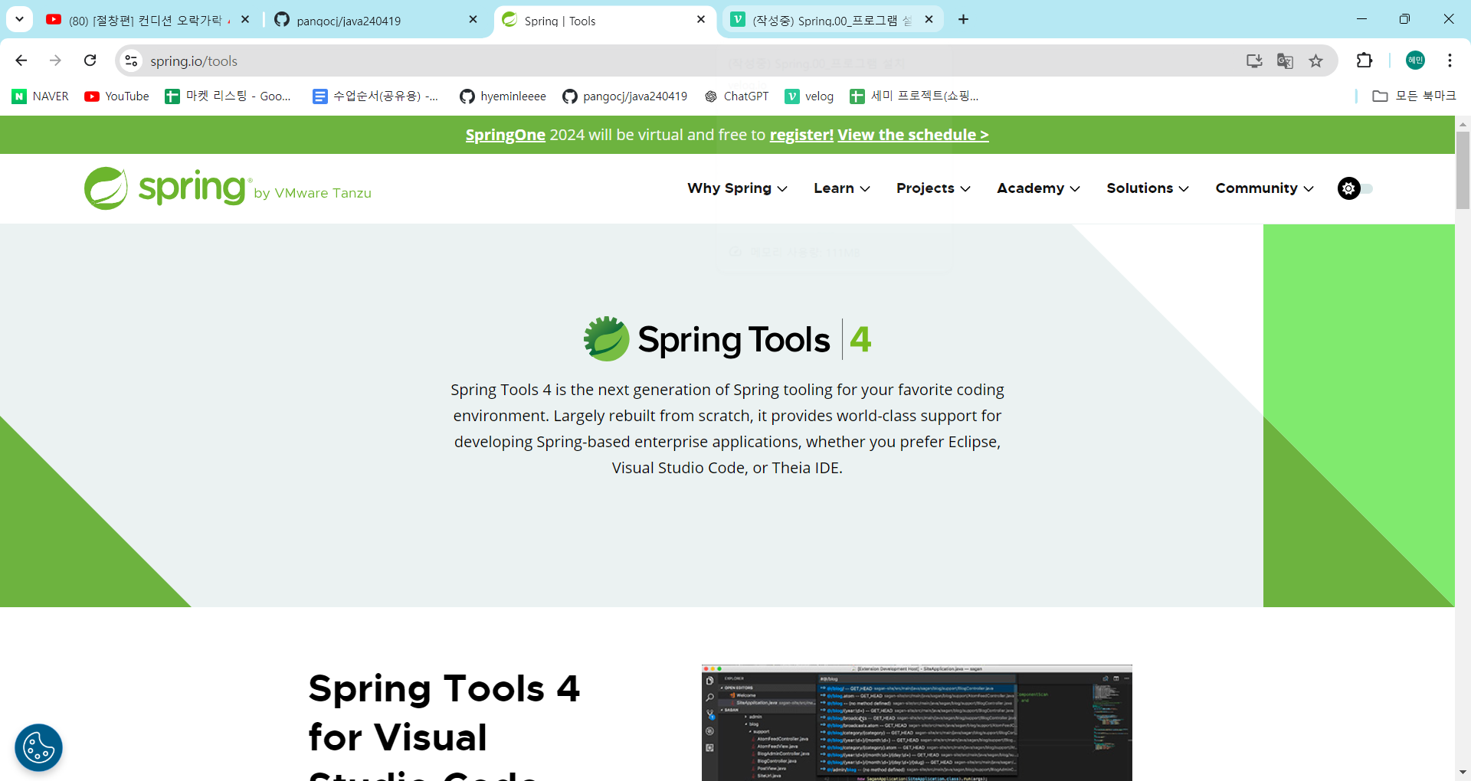Expand the Learn menu
1471x781 pixels.
pos(842,188)
